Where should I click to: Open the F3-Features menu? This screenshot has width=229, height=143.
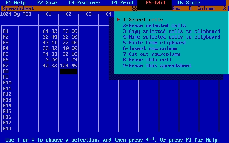coord(84,3)
